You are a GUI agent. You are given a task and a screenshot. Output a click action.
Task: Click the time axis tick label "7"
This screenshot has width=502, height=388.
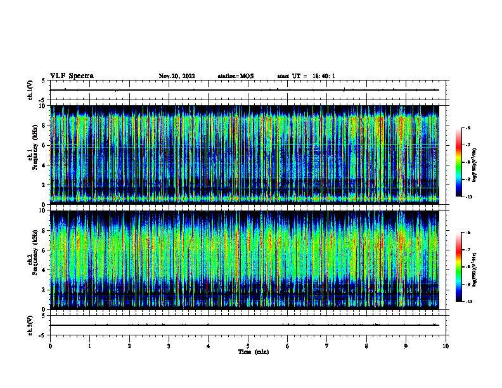tap(327, 346)
